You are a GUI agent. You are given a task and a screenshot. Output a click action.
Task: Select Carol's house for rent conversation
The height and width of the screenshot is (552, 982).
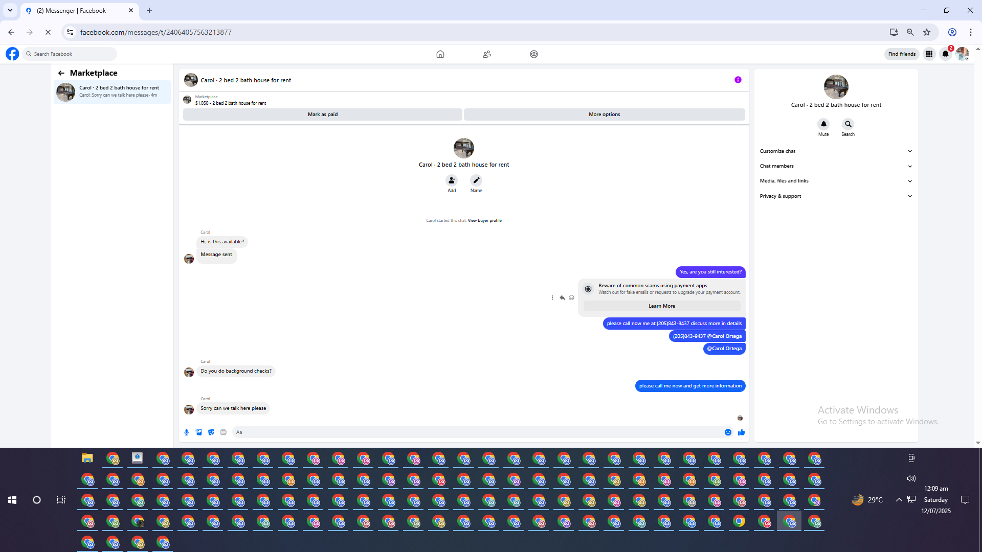click(x=113, y=93)
